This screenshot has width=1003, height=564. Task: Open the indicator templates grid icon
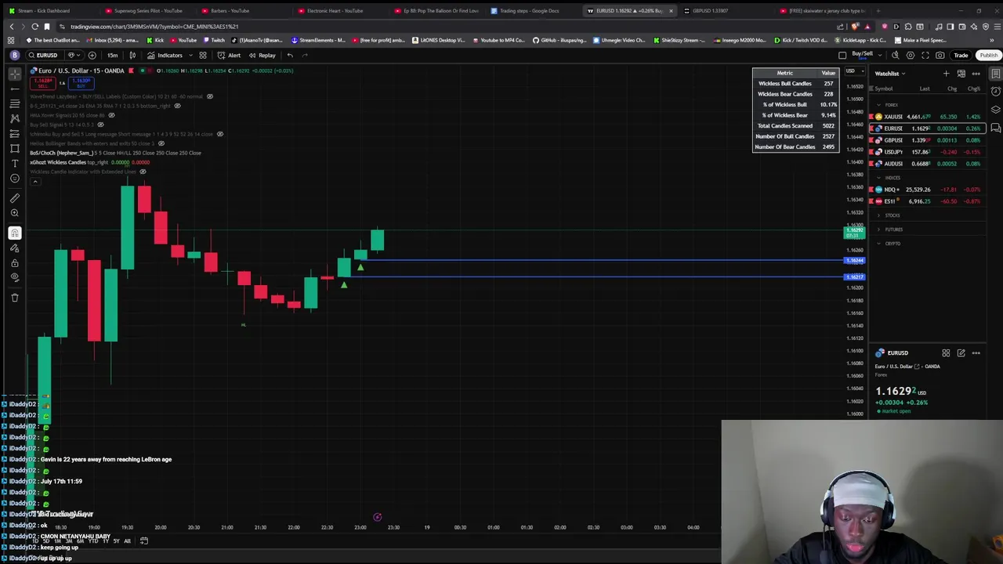click(x=202, y=55)
